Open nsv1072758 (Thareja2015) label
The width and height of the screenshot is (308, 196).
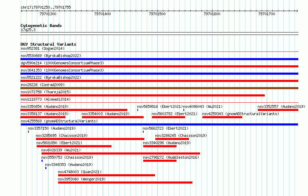(46, 92)
